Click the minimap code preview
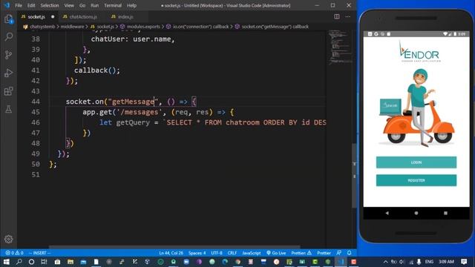Viewport: 475px width, 267px height. tap(340, 47)
